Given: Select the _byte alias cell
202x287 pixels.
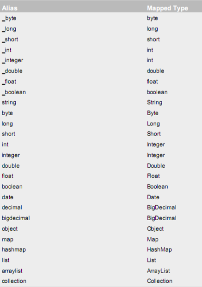Looking at the screenshot, I should 9,18.
